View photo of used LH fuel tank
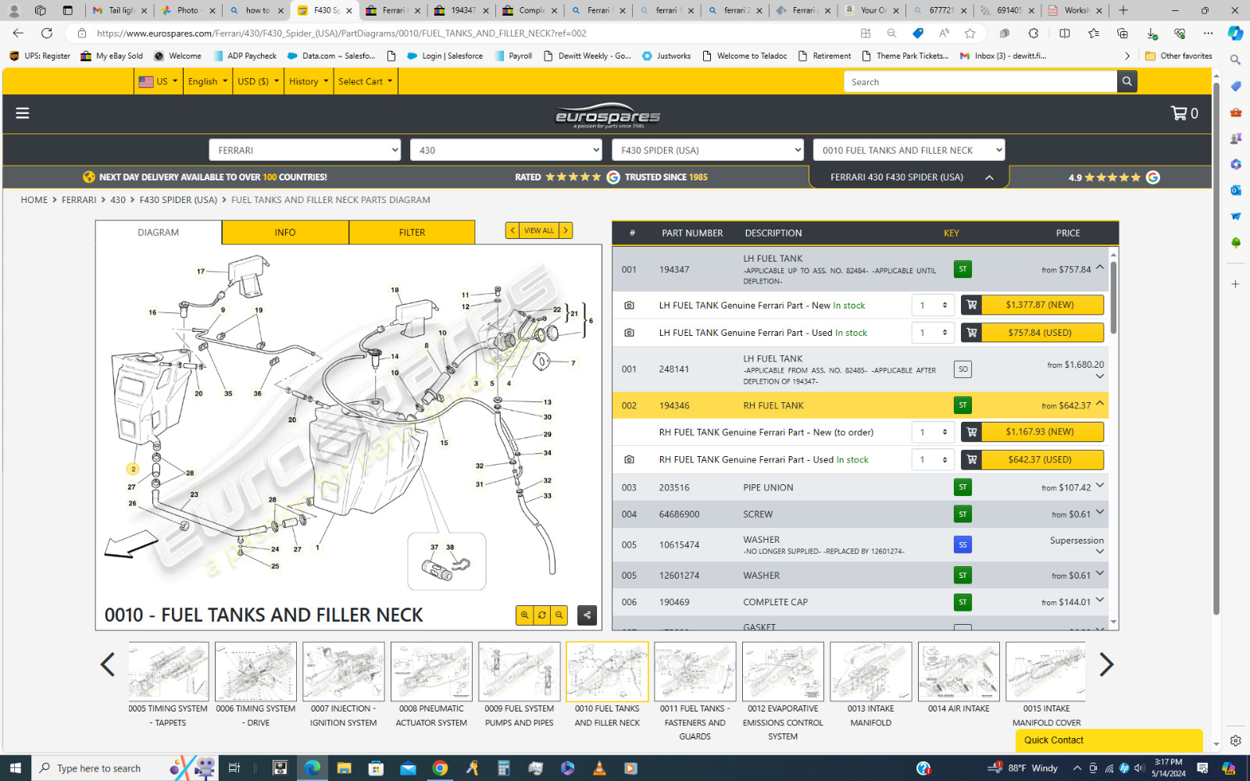Image resolution: width=1250 pixels, height=781 pixels. (629, 333)
